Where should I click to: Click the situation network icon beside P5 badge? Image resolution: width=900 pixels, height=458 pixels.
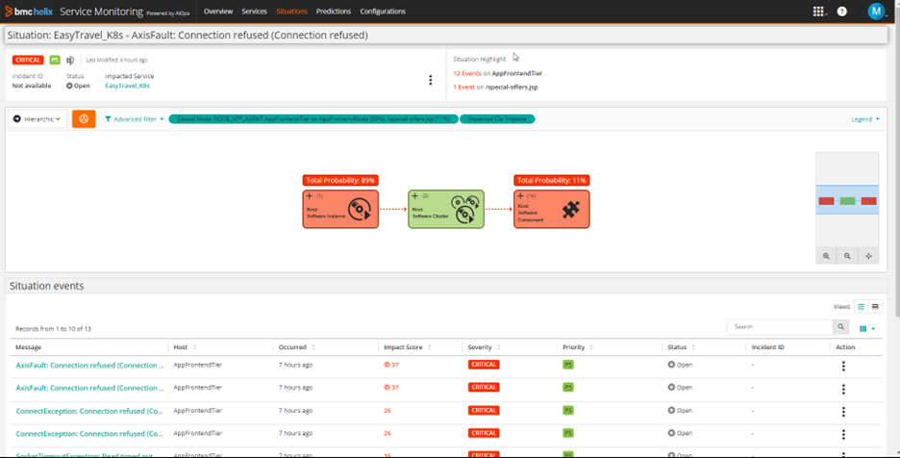(70, 60)
